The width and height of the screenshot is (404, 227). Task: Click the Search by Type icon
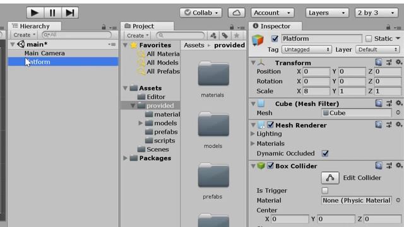(x=213, y=35)
